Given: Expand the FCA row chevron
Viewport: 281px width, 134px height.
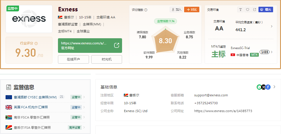Looking at the screenshot, I should (84, 107).
